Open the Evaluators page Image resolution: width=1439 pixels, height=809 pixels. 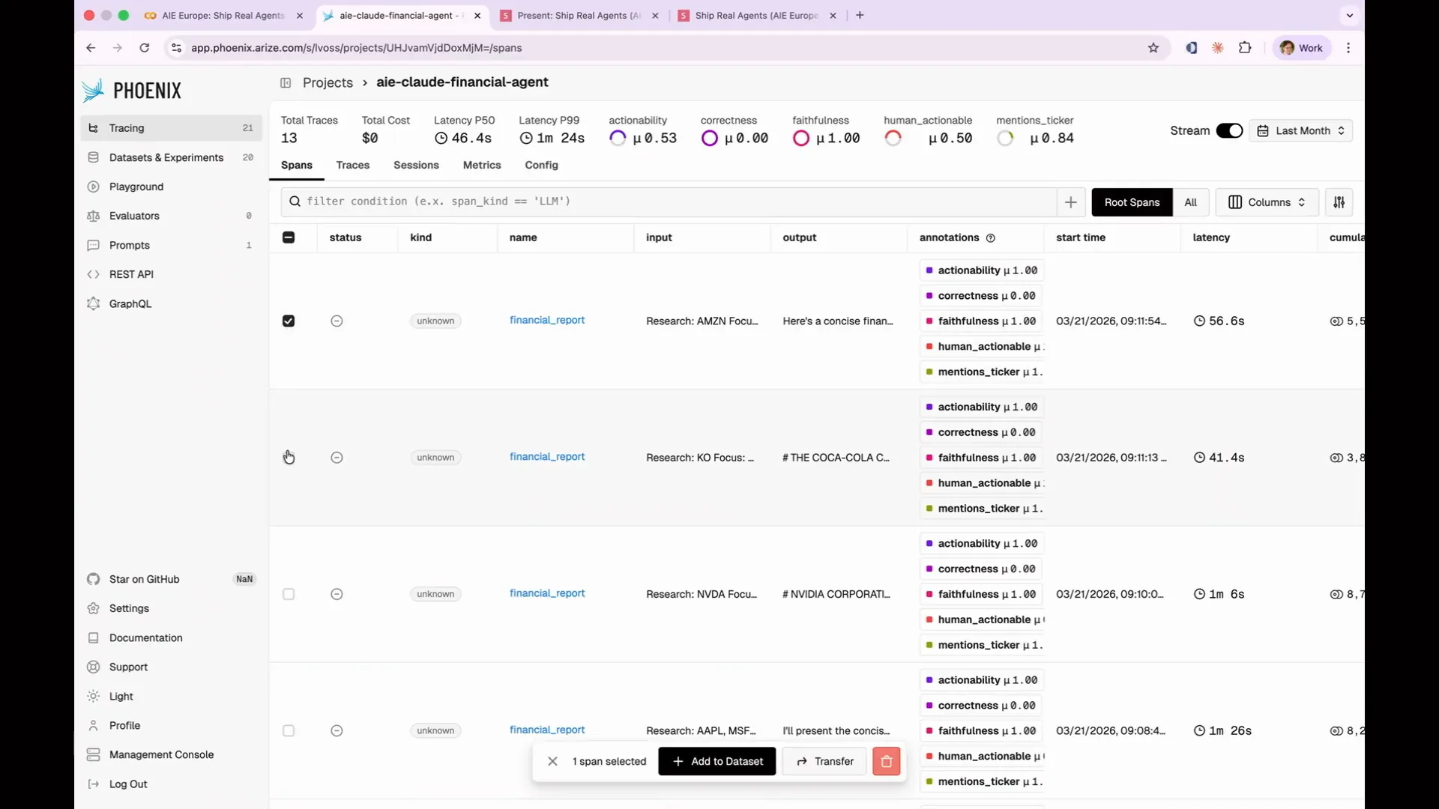(x=171, y=216)
